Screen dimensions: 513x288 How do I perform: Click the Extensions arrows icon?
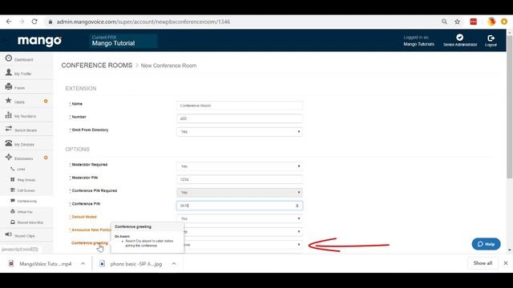pyautogui.click(x=9, y=157)
